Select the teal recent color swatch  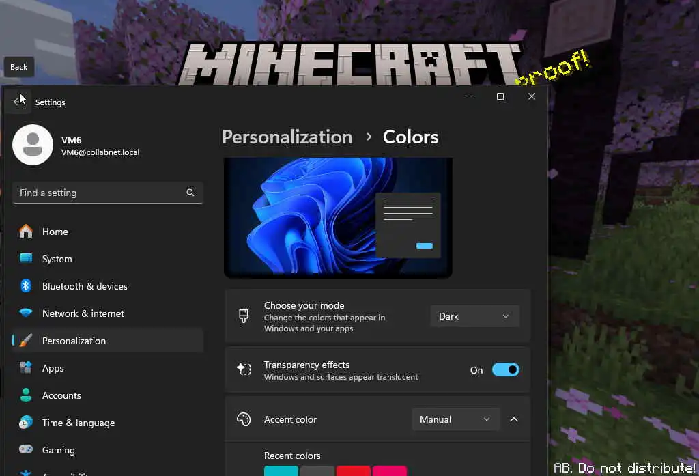tap(281, 471)
